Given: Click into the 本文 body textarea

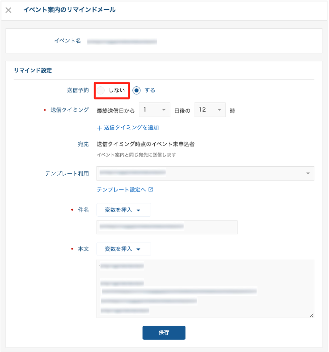Looking at the screenshot, I should (205, 289).
